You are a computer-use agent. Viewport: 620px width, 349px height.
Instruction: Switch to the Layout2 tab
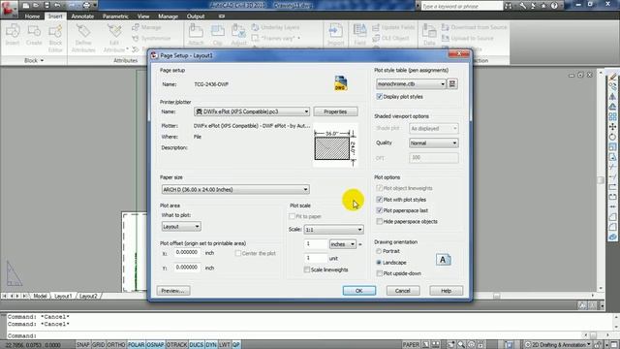pyautogui.click(x=88, y=296)
